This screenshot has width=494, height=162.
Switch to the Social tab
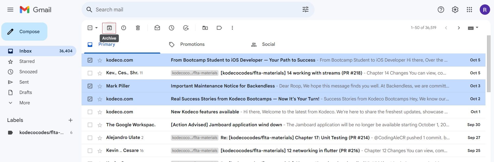tap(268, 44)
